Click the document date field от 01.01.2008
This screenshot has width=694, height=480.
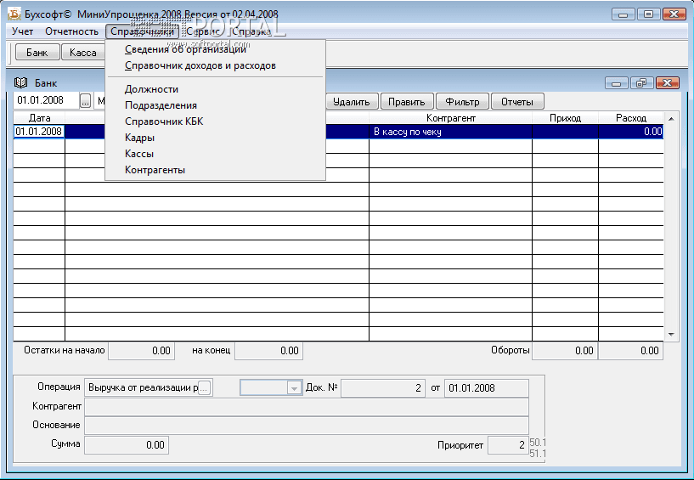click(x=487, y=388)
